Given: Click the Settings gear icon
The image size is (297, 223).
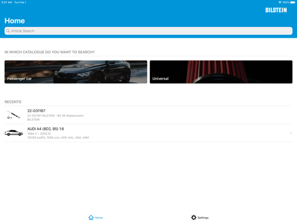Looking at the screenshot, I should 194,218.
